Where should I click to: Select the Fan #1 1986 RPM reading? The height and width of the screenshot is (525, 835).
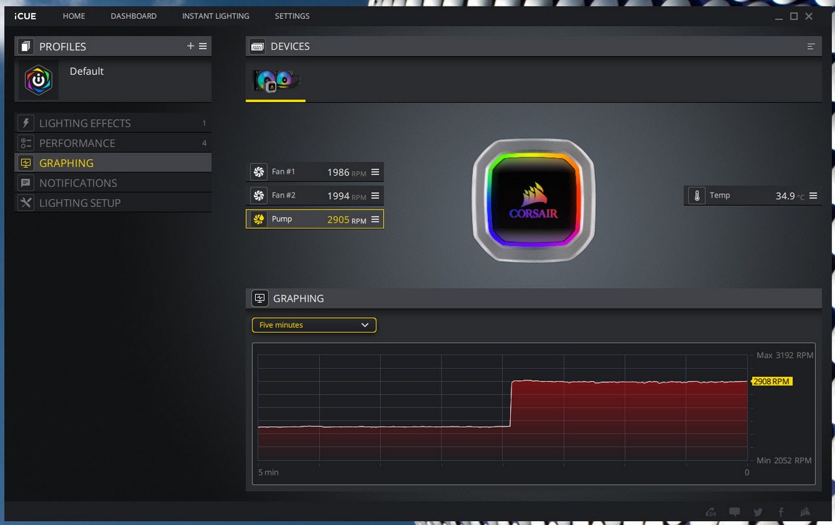(x=346, y=172)
